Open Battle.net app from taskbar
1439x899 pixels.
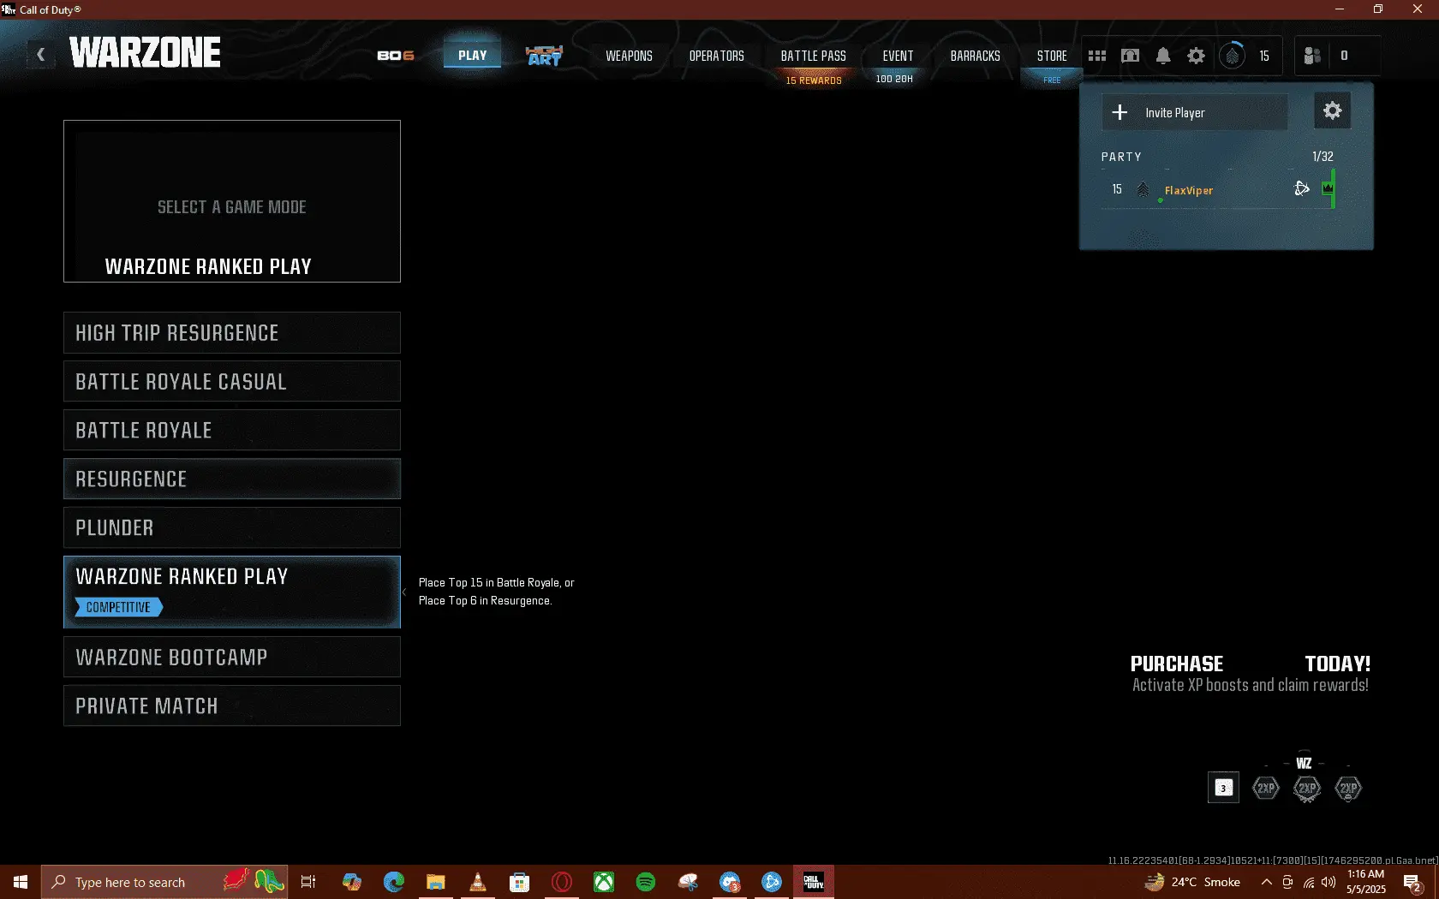pos(772,882)
